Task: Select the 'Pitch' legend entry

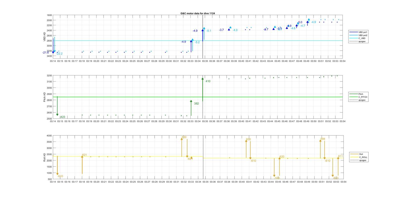Action: pos(356,94)
